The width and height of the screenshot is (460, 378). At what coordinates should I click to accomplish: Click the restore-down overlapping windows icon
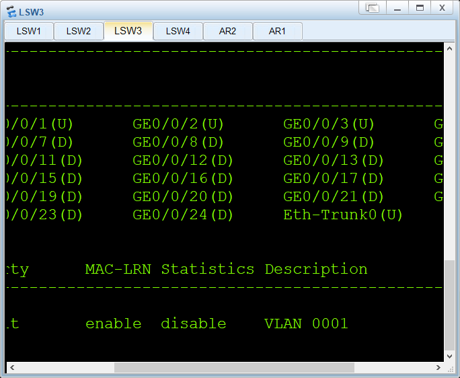pos(373,7)
